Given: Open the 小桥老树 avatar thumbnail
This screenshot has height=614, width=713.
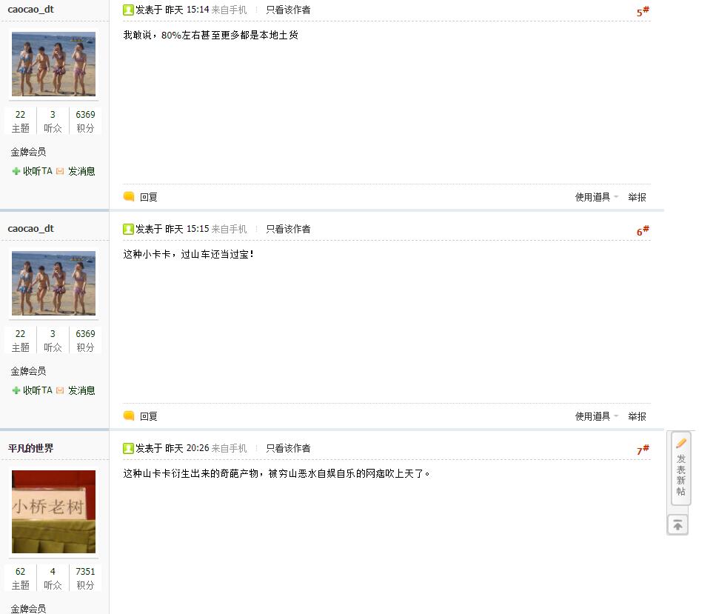Looking at the screenshot, I should pos(53,512).
